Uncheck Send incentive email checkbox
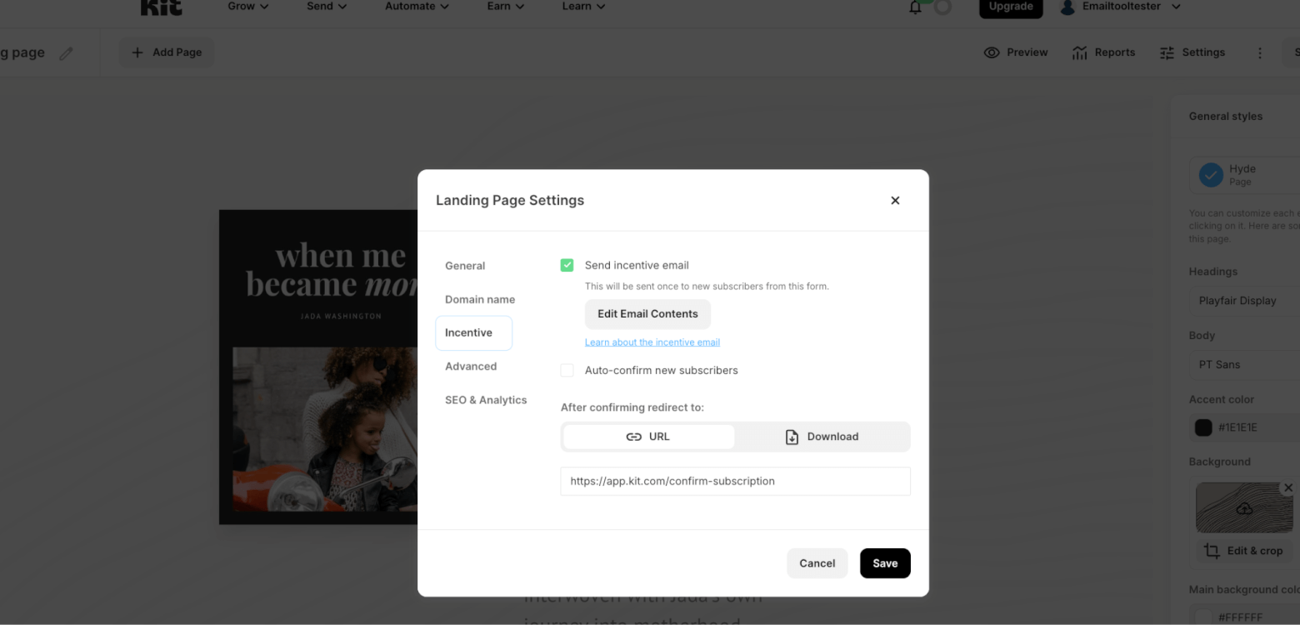The width and height of the screenshot is (1300, 625). click(567, 265)
